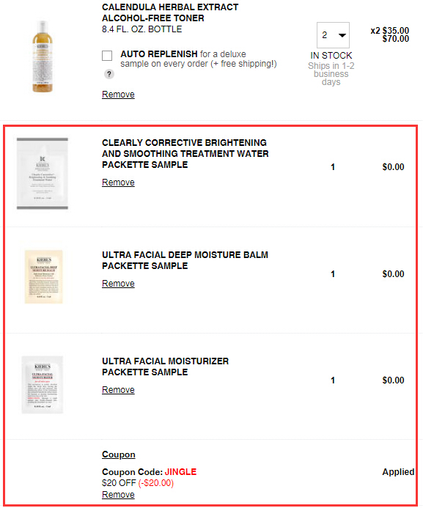Click the $70.00 toner total price
423x508 pixels.
(x=395, y=39)
